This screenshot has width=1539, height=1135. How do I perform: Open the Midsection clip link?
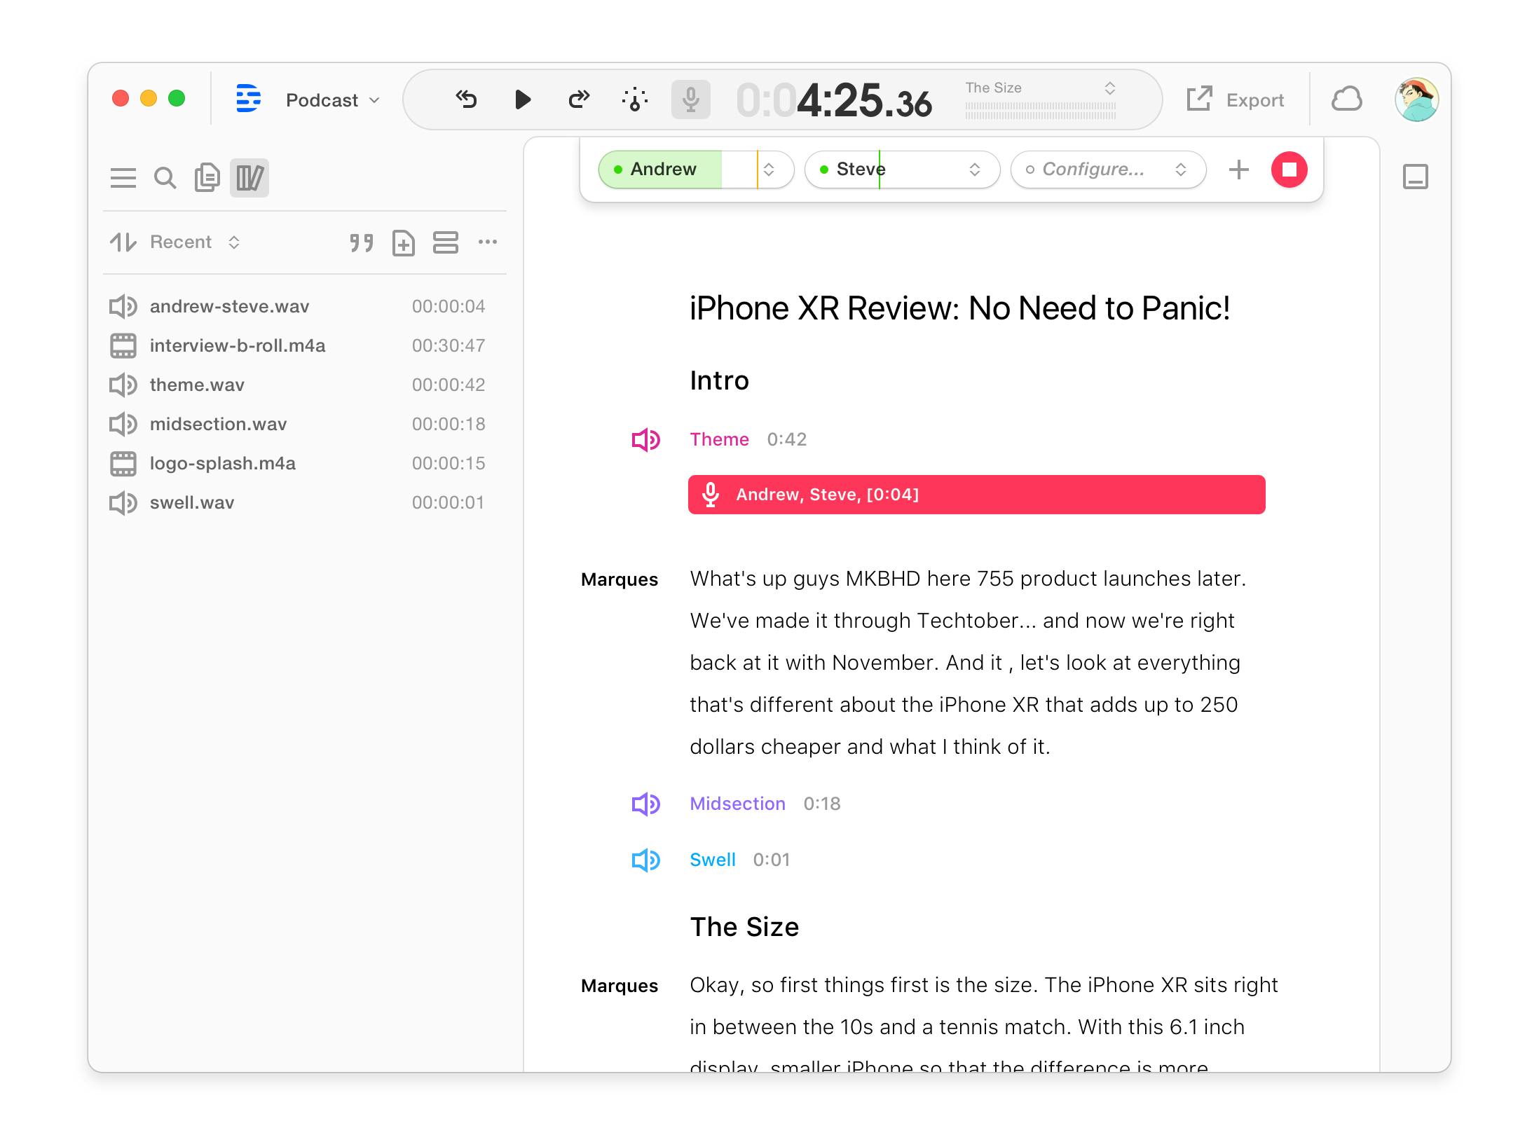pos(738,804)
